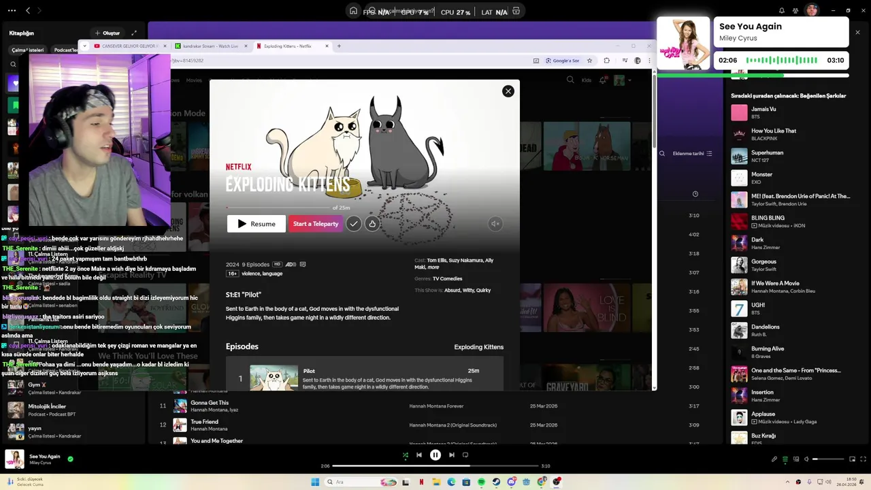Screen dimensions: 871x490
Task: Skip to next track in Spotify
Action: [452, 455]
